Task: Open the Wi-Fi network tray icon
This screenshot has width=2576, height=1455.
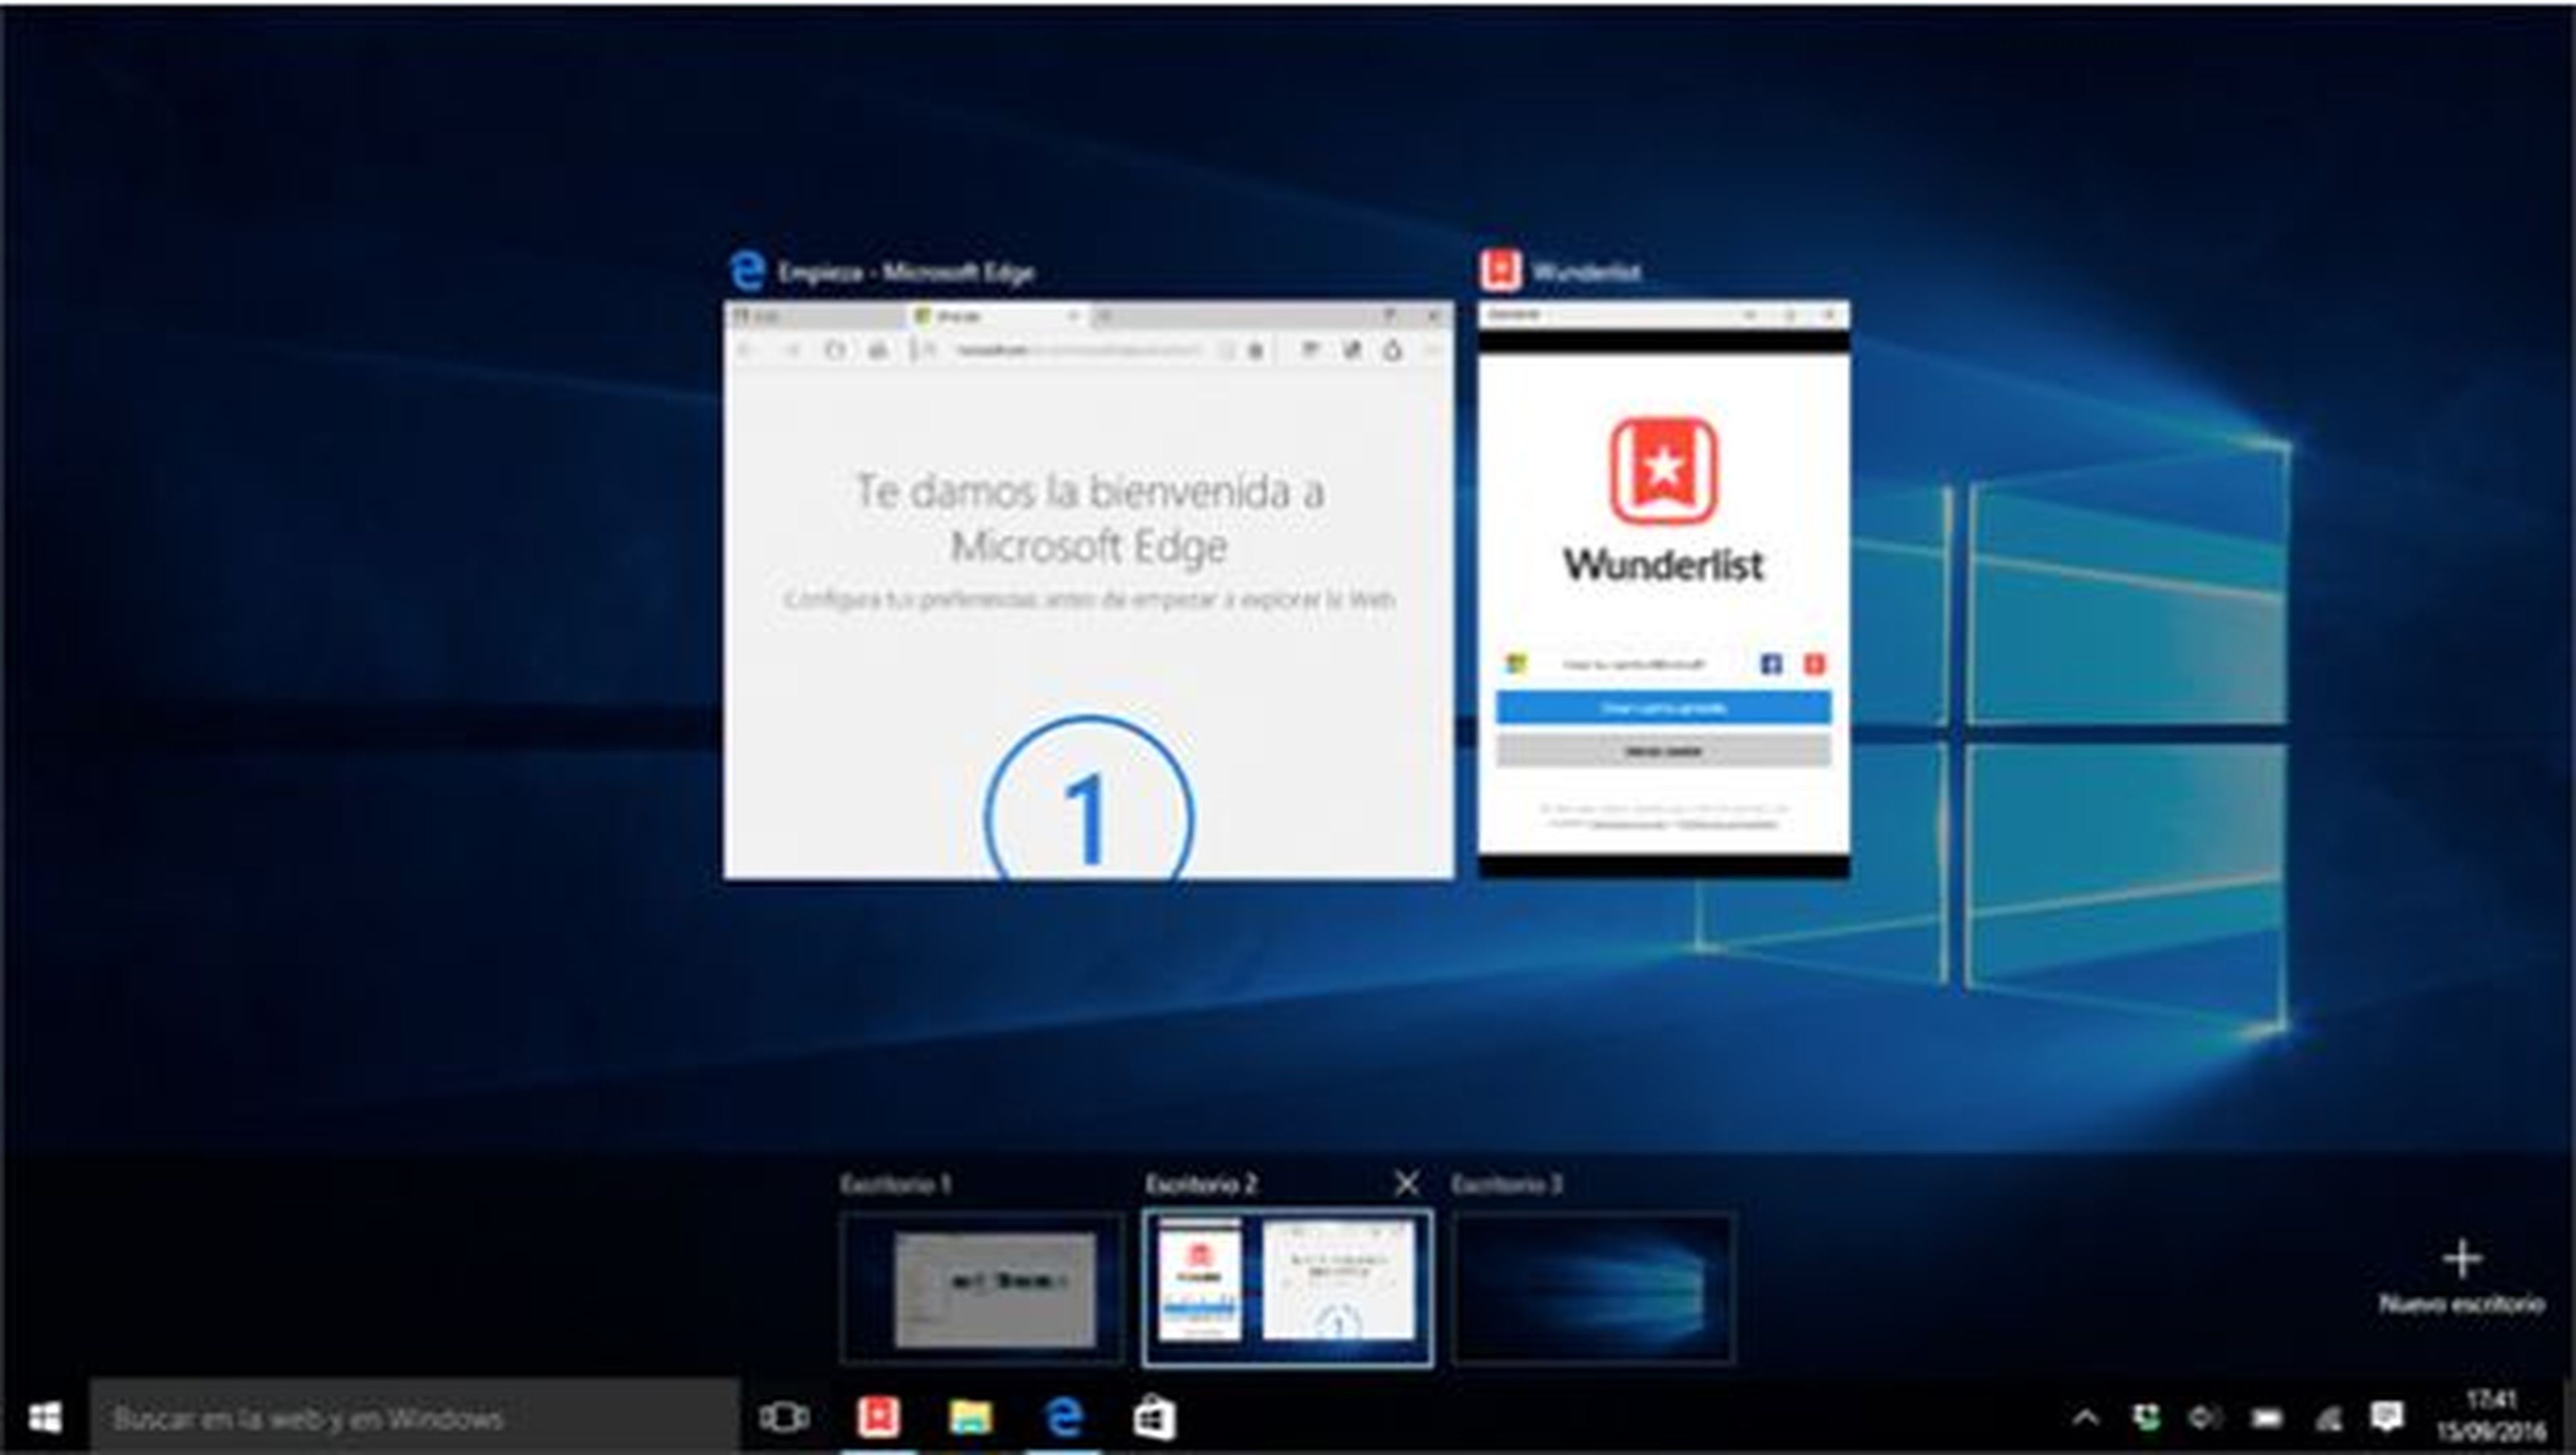Action: point(2328,1417)
